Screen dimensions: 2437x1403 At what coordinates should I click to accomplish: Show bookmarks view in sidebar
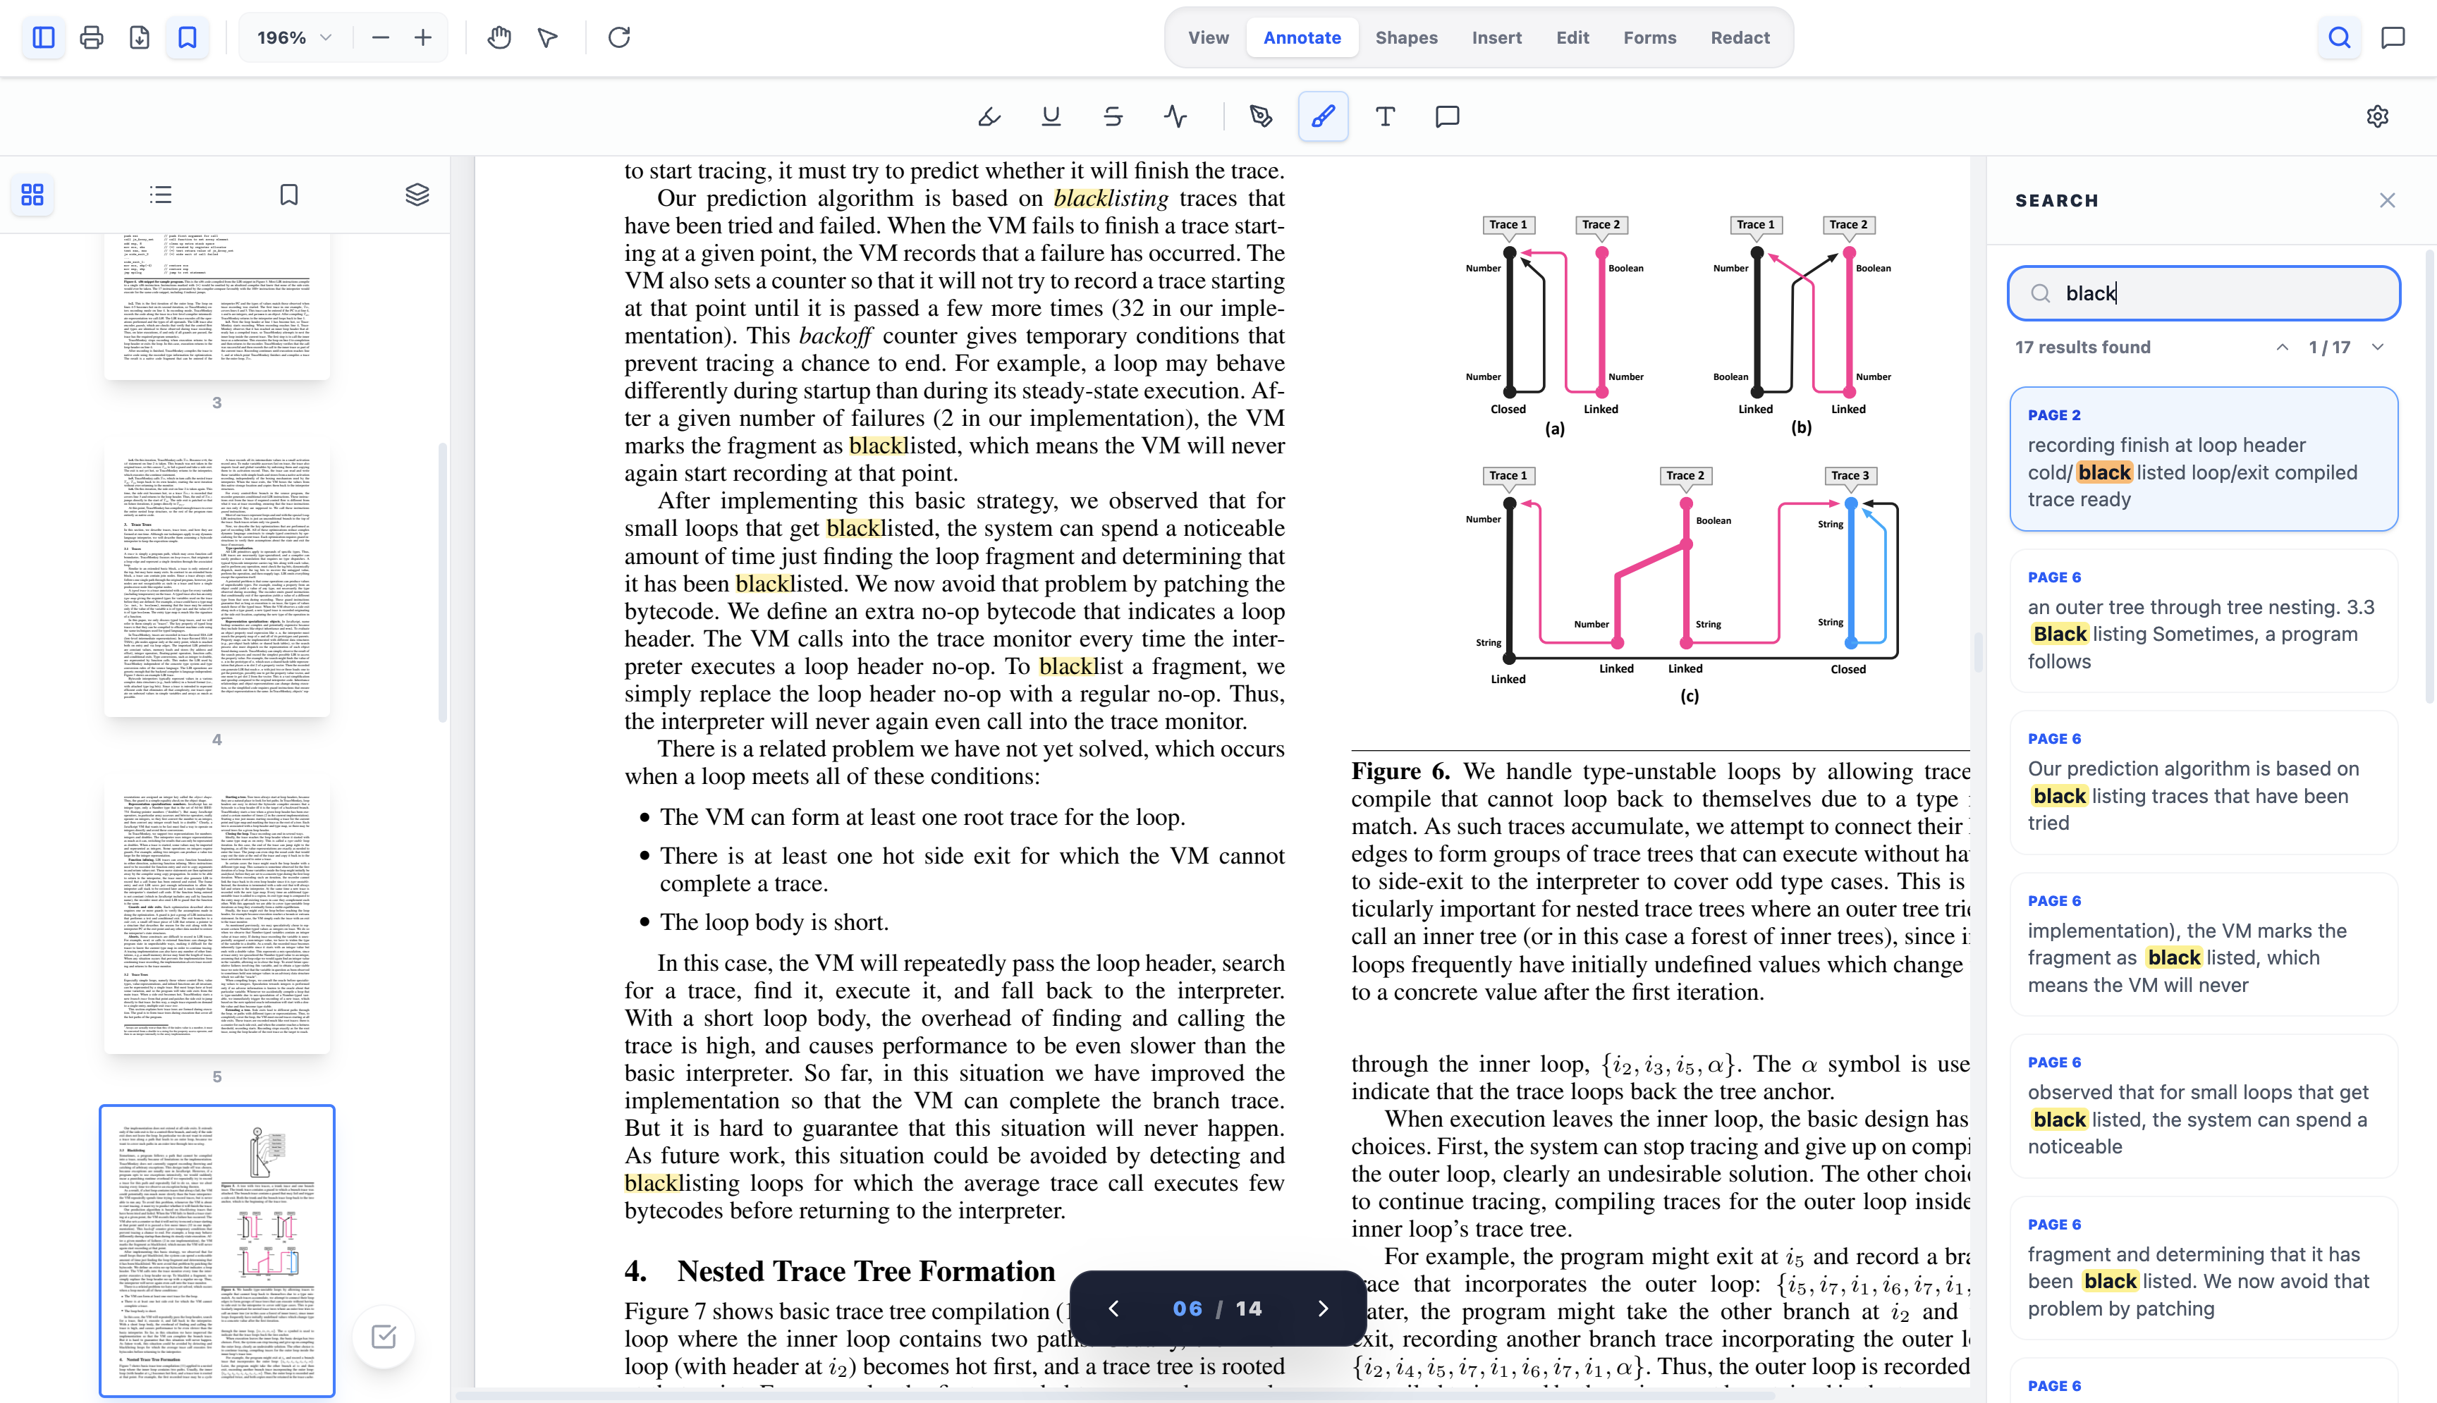289,195
